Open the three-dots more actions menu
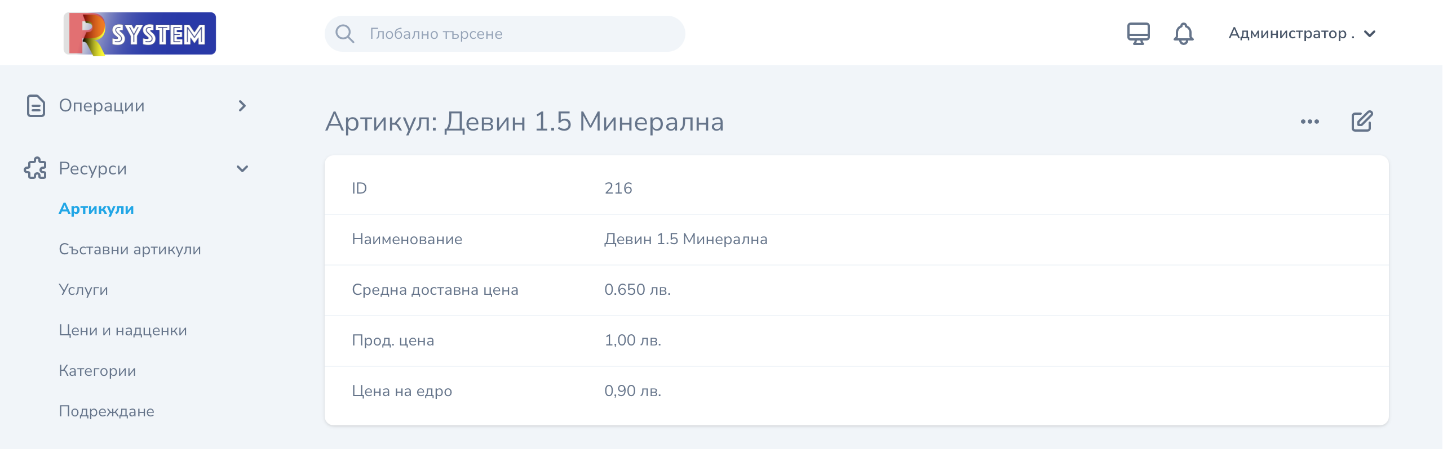The image size is (1443, 449). click(1310, 122)
